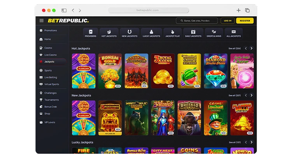
Task: Go back with browser back arrow
Action: click(x=73, y=10)
